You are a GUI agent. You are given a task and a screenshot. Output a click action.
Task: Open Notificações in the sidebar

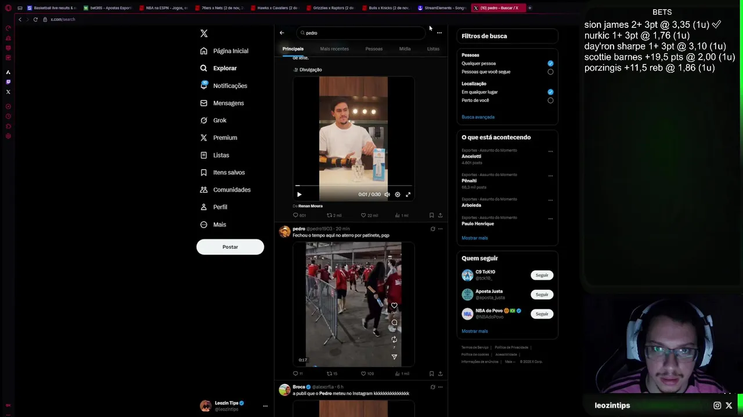[x=223, y=86]
